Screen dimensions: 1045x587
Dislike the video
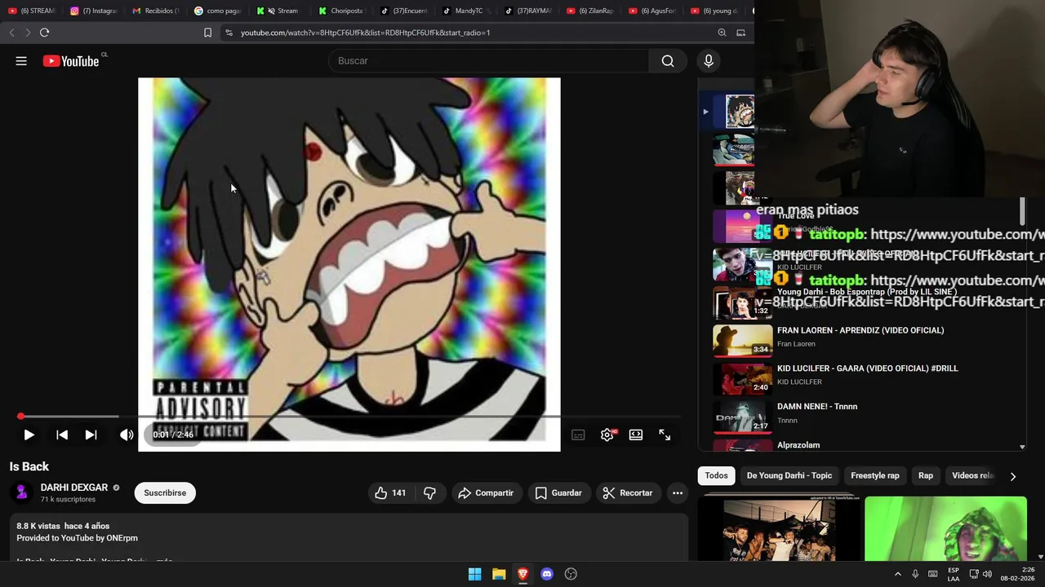point(429,492)
